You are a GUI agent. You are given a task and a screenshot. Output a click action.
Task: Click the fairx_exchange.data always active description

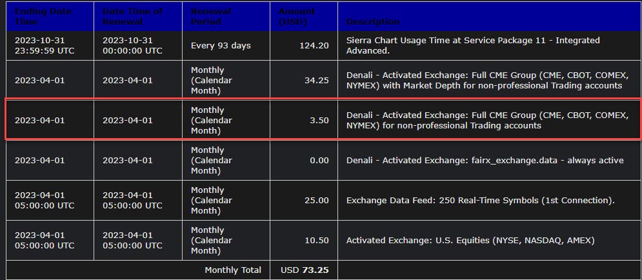pyautogui.click(x=485, y=160)
